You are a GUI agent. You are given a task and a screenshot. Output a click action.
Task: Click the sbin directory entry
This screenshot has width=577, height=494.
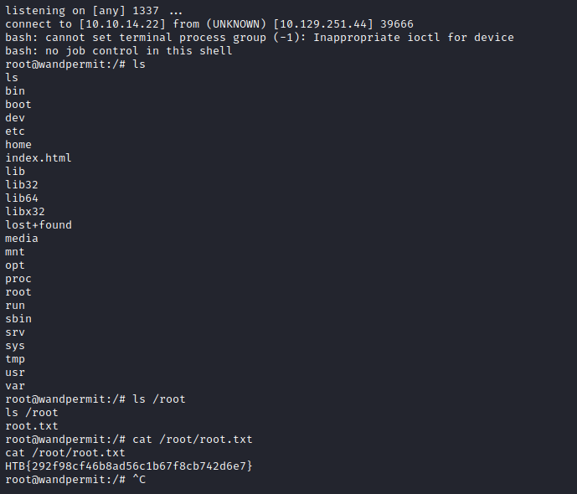tap(18, 318)
